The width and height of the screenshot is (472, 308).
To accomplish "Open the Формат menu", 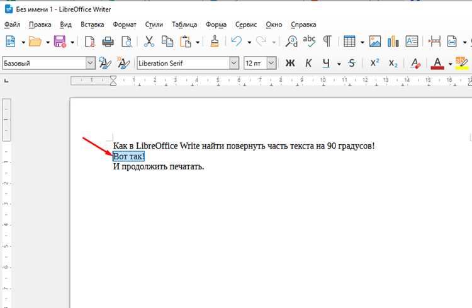I will (x=125, y=25).
